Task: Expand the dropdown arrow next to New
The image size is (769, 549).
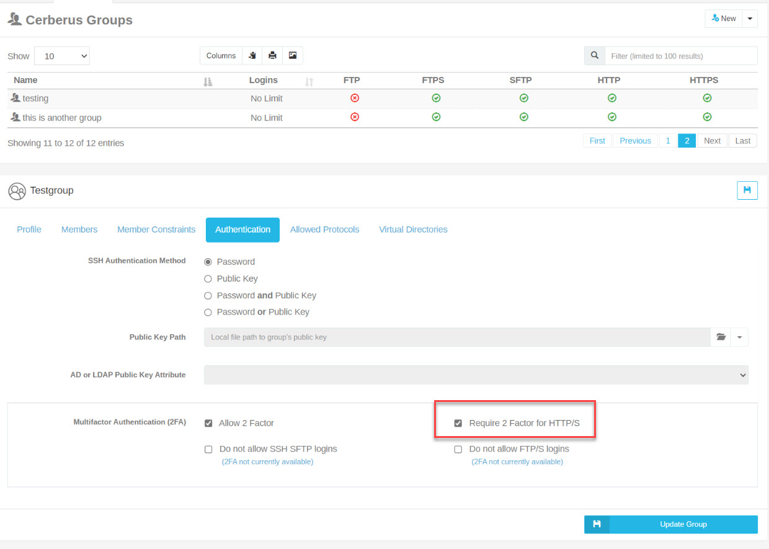Action: pos(750,18)
